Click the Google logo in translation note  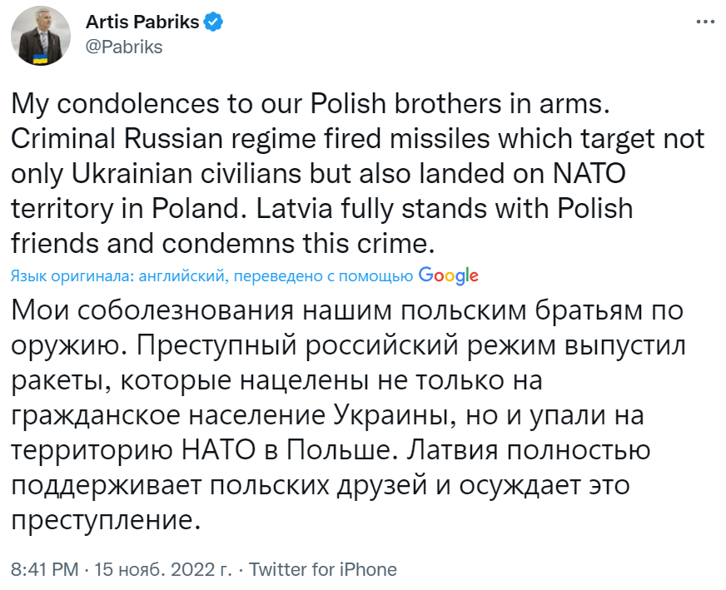[x=448, y=275]
